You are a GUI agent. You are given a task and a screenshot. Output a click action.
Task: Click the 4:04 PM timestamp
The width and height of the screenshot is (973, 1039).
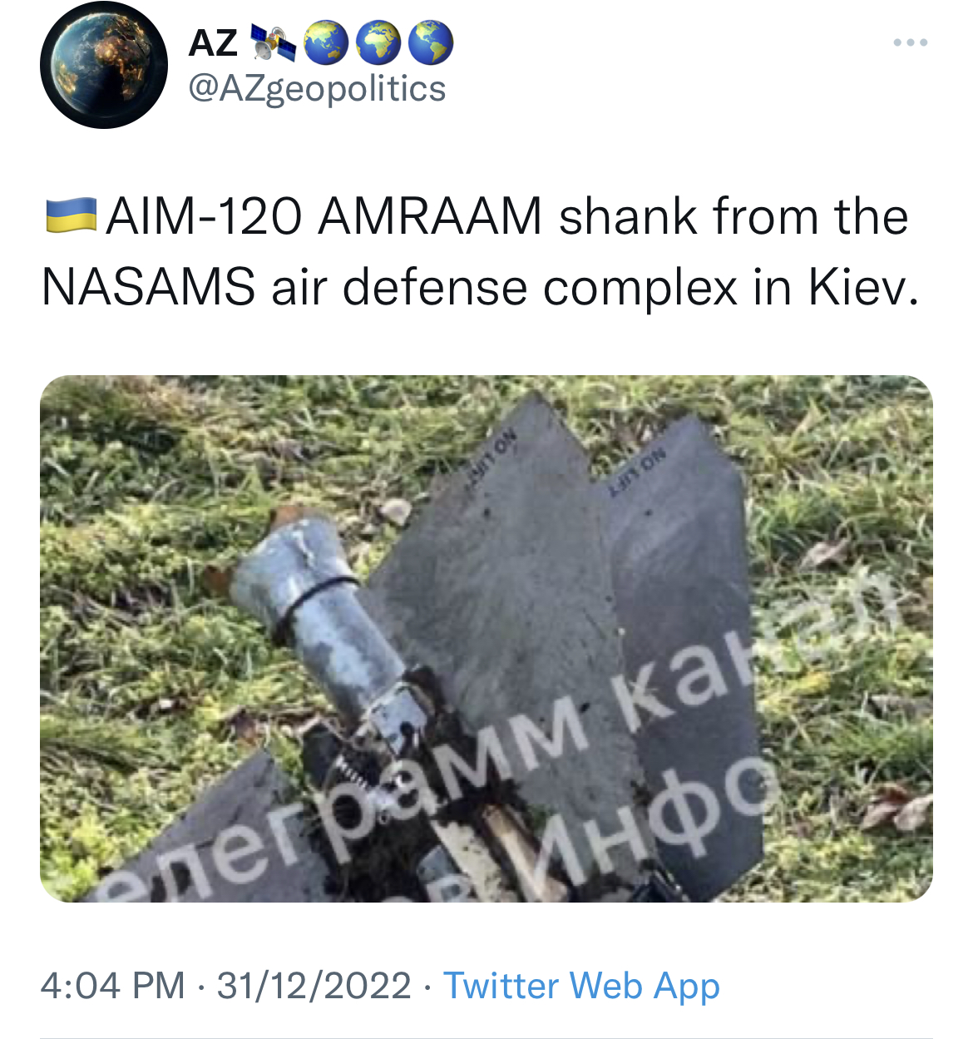tap(113, 985)
